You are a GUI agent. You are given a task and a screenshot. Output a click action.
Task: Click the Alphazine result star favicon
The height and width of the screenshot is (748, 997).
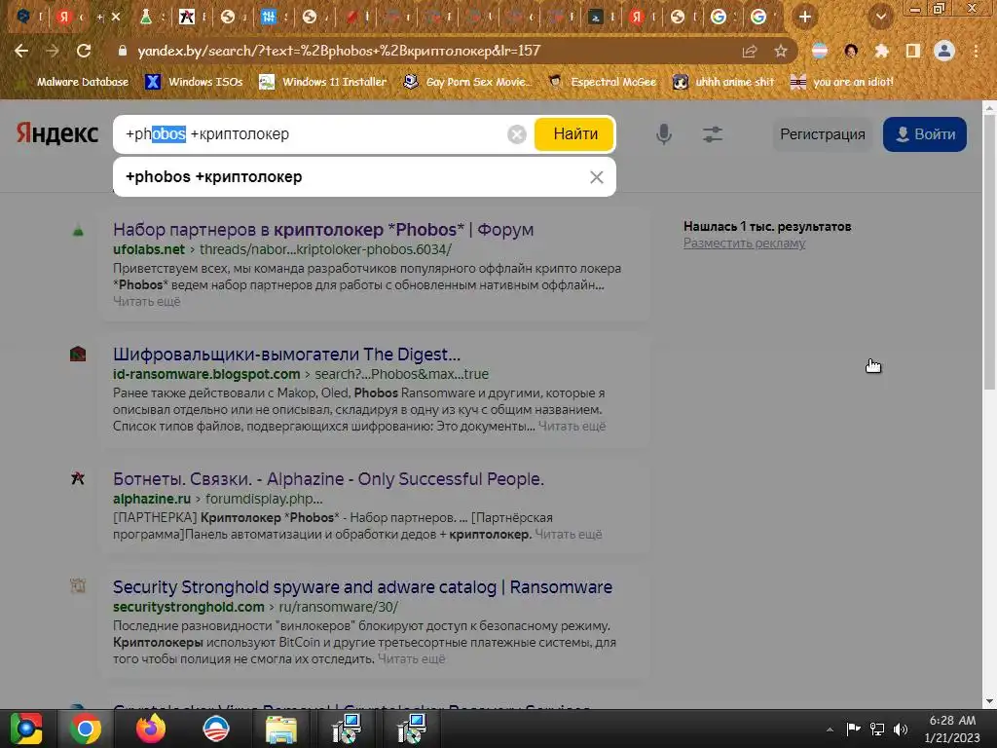click(x=78, y=478)
